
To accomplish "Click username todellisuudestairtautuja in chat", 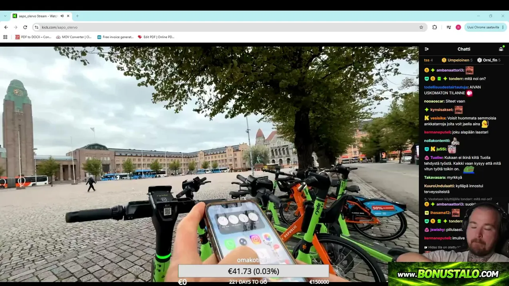I will coord(446,87).
